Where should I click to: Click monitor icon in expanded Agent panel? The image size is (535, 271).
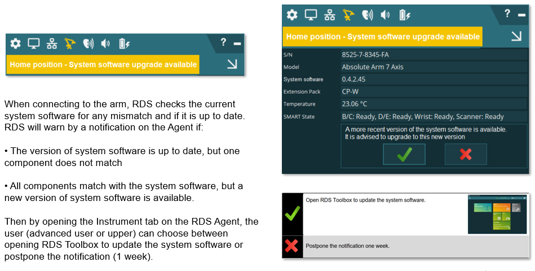[311, 15]
